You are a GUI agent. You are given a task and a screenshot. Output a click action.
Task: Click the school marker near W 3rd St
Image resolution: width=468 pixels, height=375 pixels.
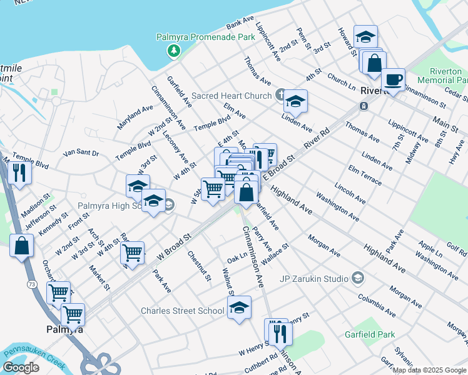tap(138, 187)
